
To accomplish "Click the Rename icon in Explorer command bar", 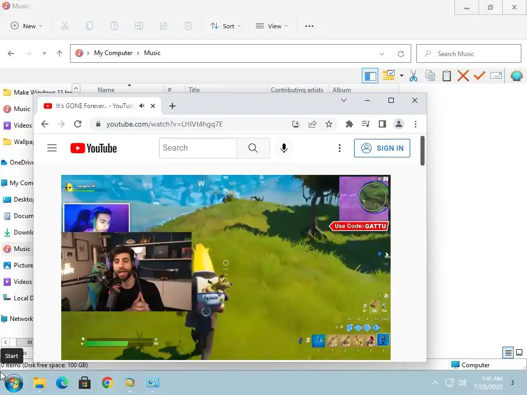I will (x=139, y=26).
